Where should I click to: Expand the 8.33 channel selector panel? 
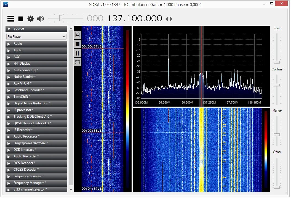tap(36, 189)
